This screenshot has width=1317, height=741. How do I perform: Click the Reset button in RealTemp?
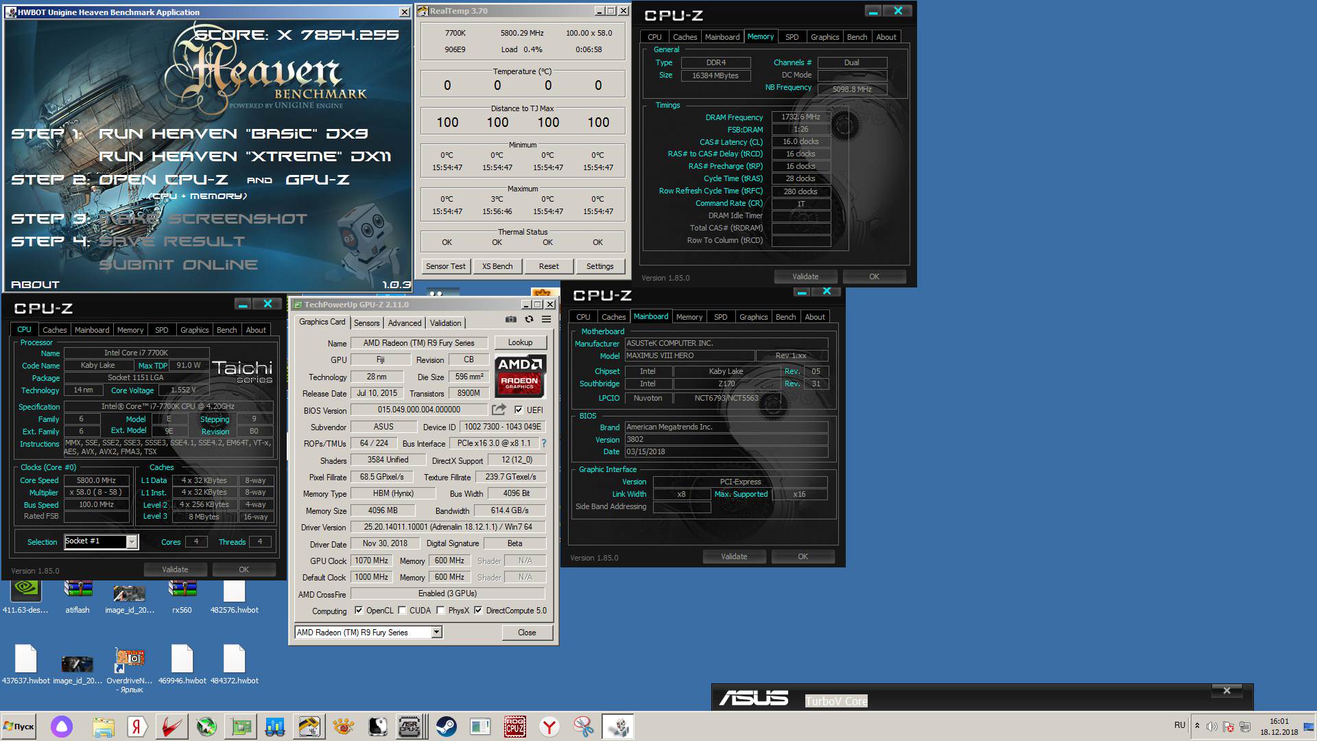click(549, 266)
